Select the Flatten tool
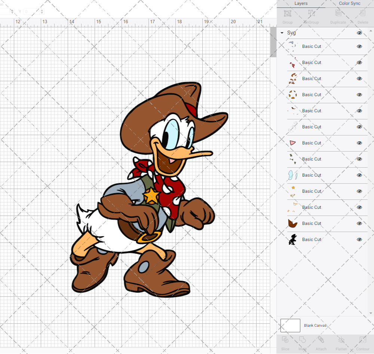 tap(341, 339)
